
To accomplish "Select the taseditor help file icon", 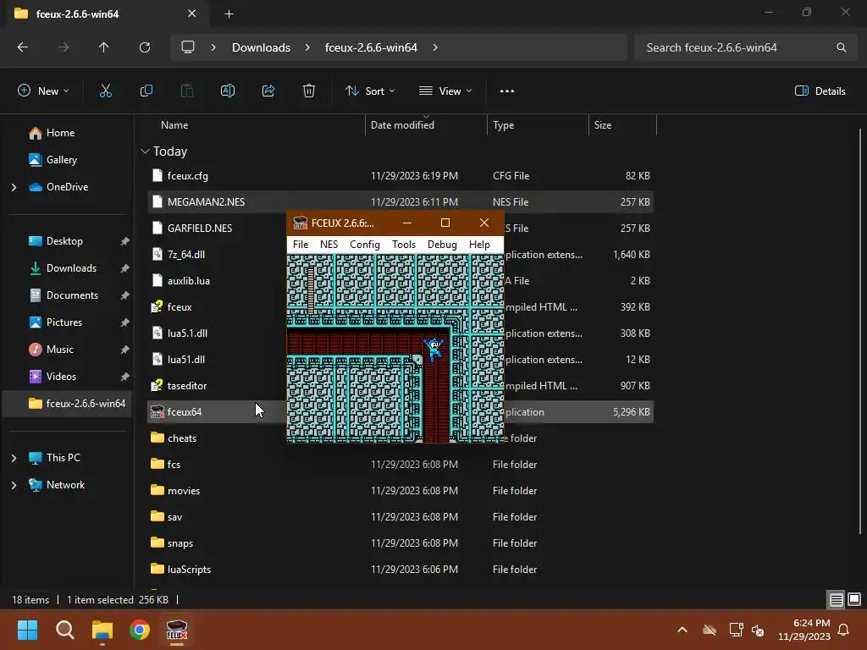I will (x=157, y=386).
